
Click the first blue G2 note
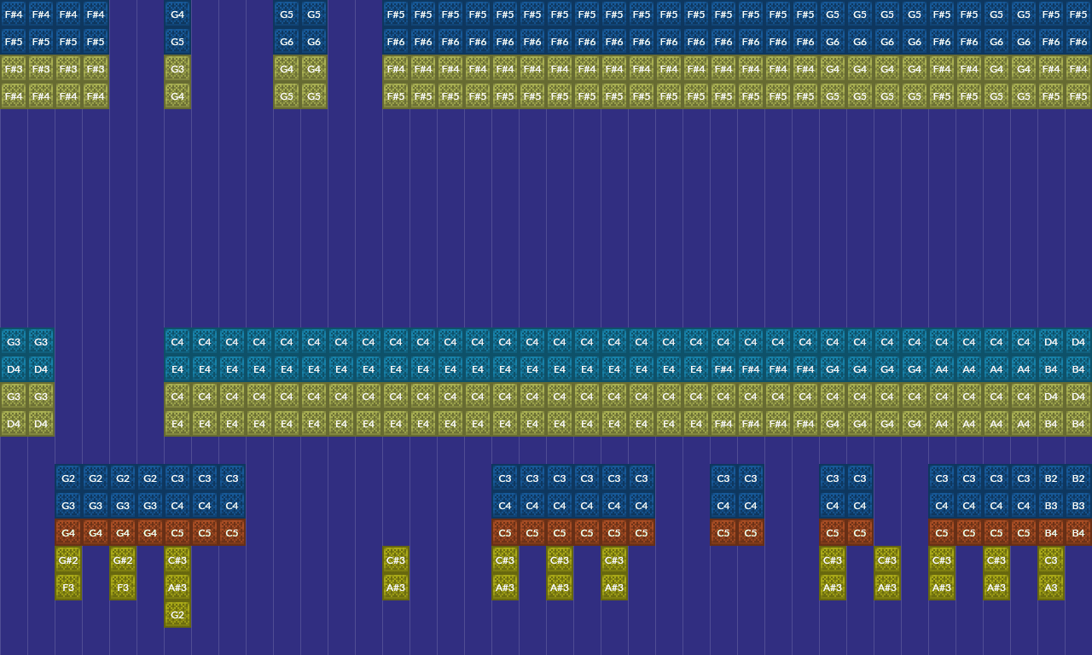68,478
